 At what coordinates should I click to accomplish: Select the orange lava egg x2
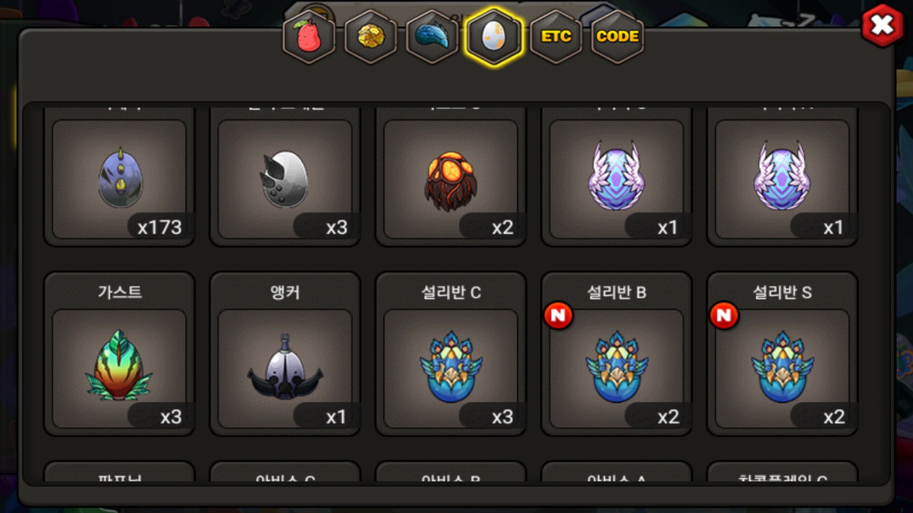tap(451, 179)
